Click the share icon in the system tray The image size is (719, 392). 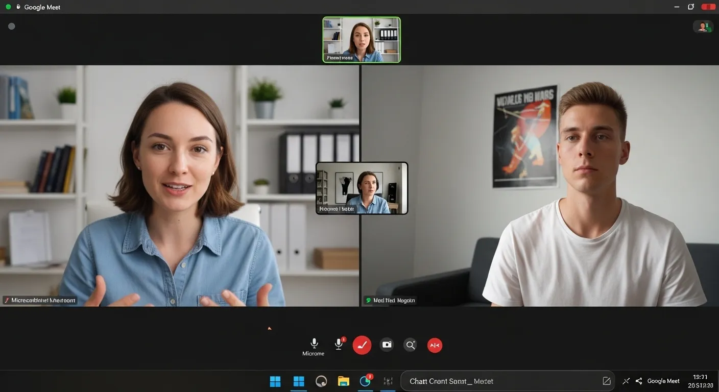tap(639, 381)
